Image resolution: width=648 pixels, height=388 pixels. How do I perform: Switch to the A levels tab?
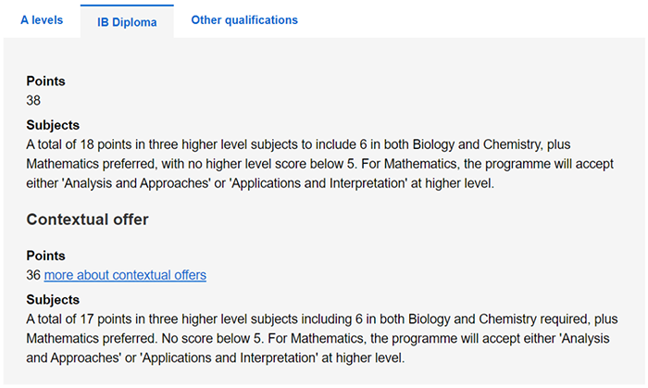click(42, 19)
